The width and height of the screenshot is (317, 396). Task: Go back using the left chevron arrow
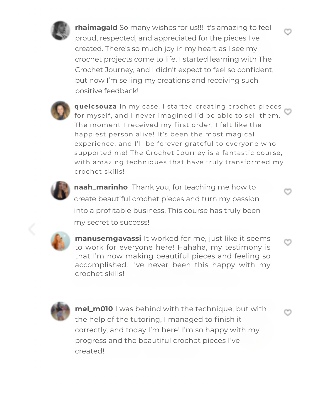pos(32,229)
